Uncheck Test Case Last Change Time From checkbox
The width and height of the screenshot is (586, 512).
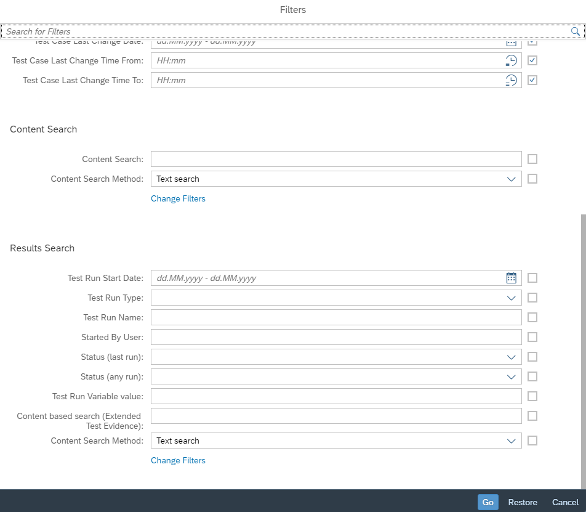(x=532, y=60)
